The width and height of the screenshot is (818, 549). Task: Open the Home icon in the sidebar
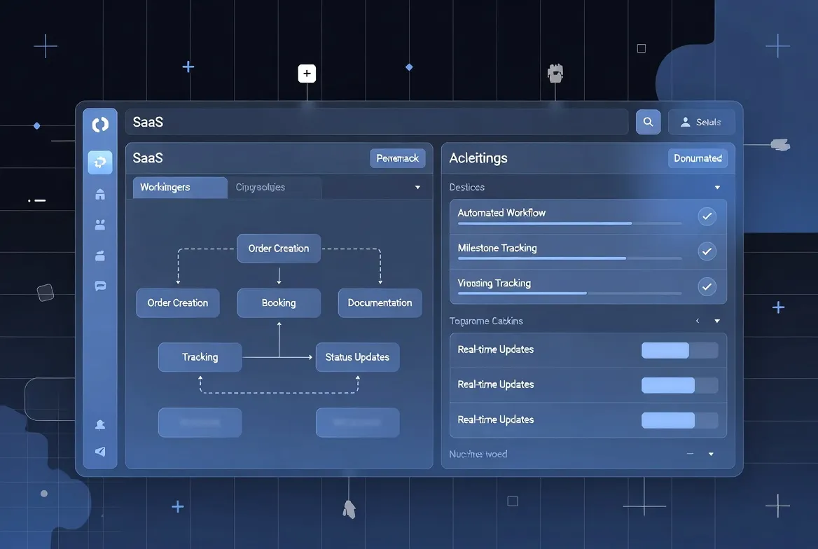click(x=100, y=194)
